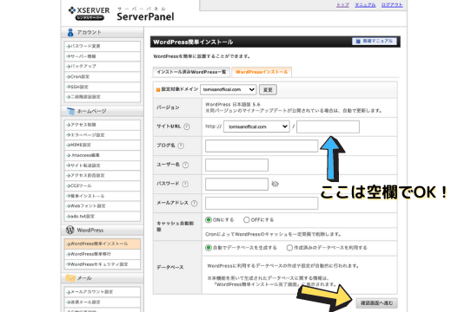
Task: Click the WordPress logo icon in sidebar
Action: point(70,230)
